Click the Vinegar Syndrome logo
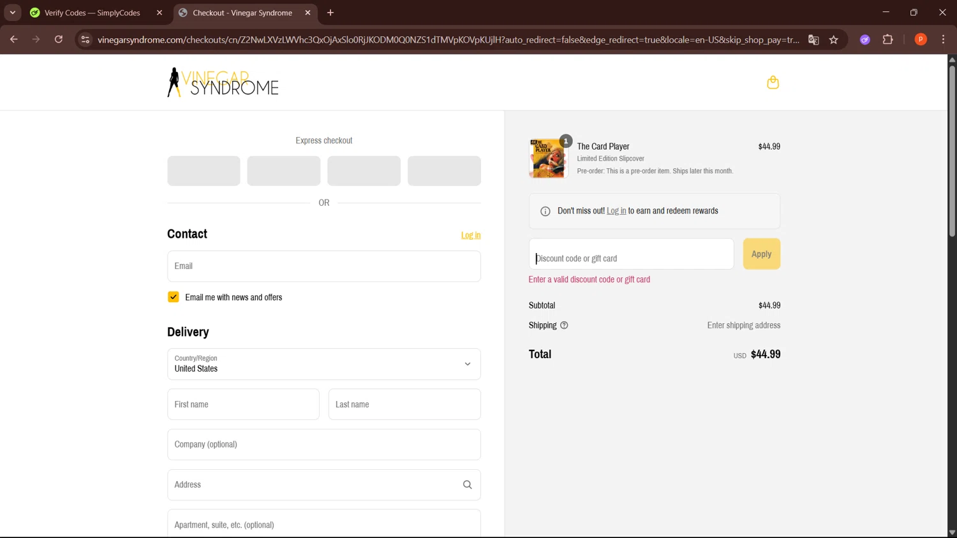Screen dimensions: 957x538 pos(223,82)
